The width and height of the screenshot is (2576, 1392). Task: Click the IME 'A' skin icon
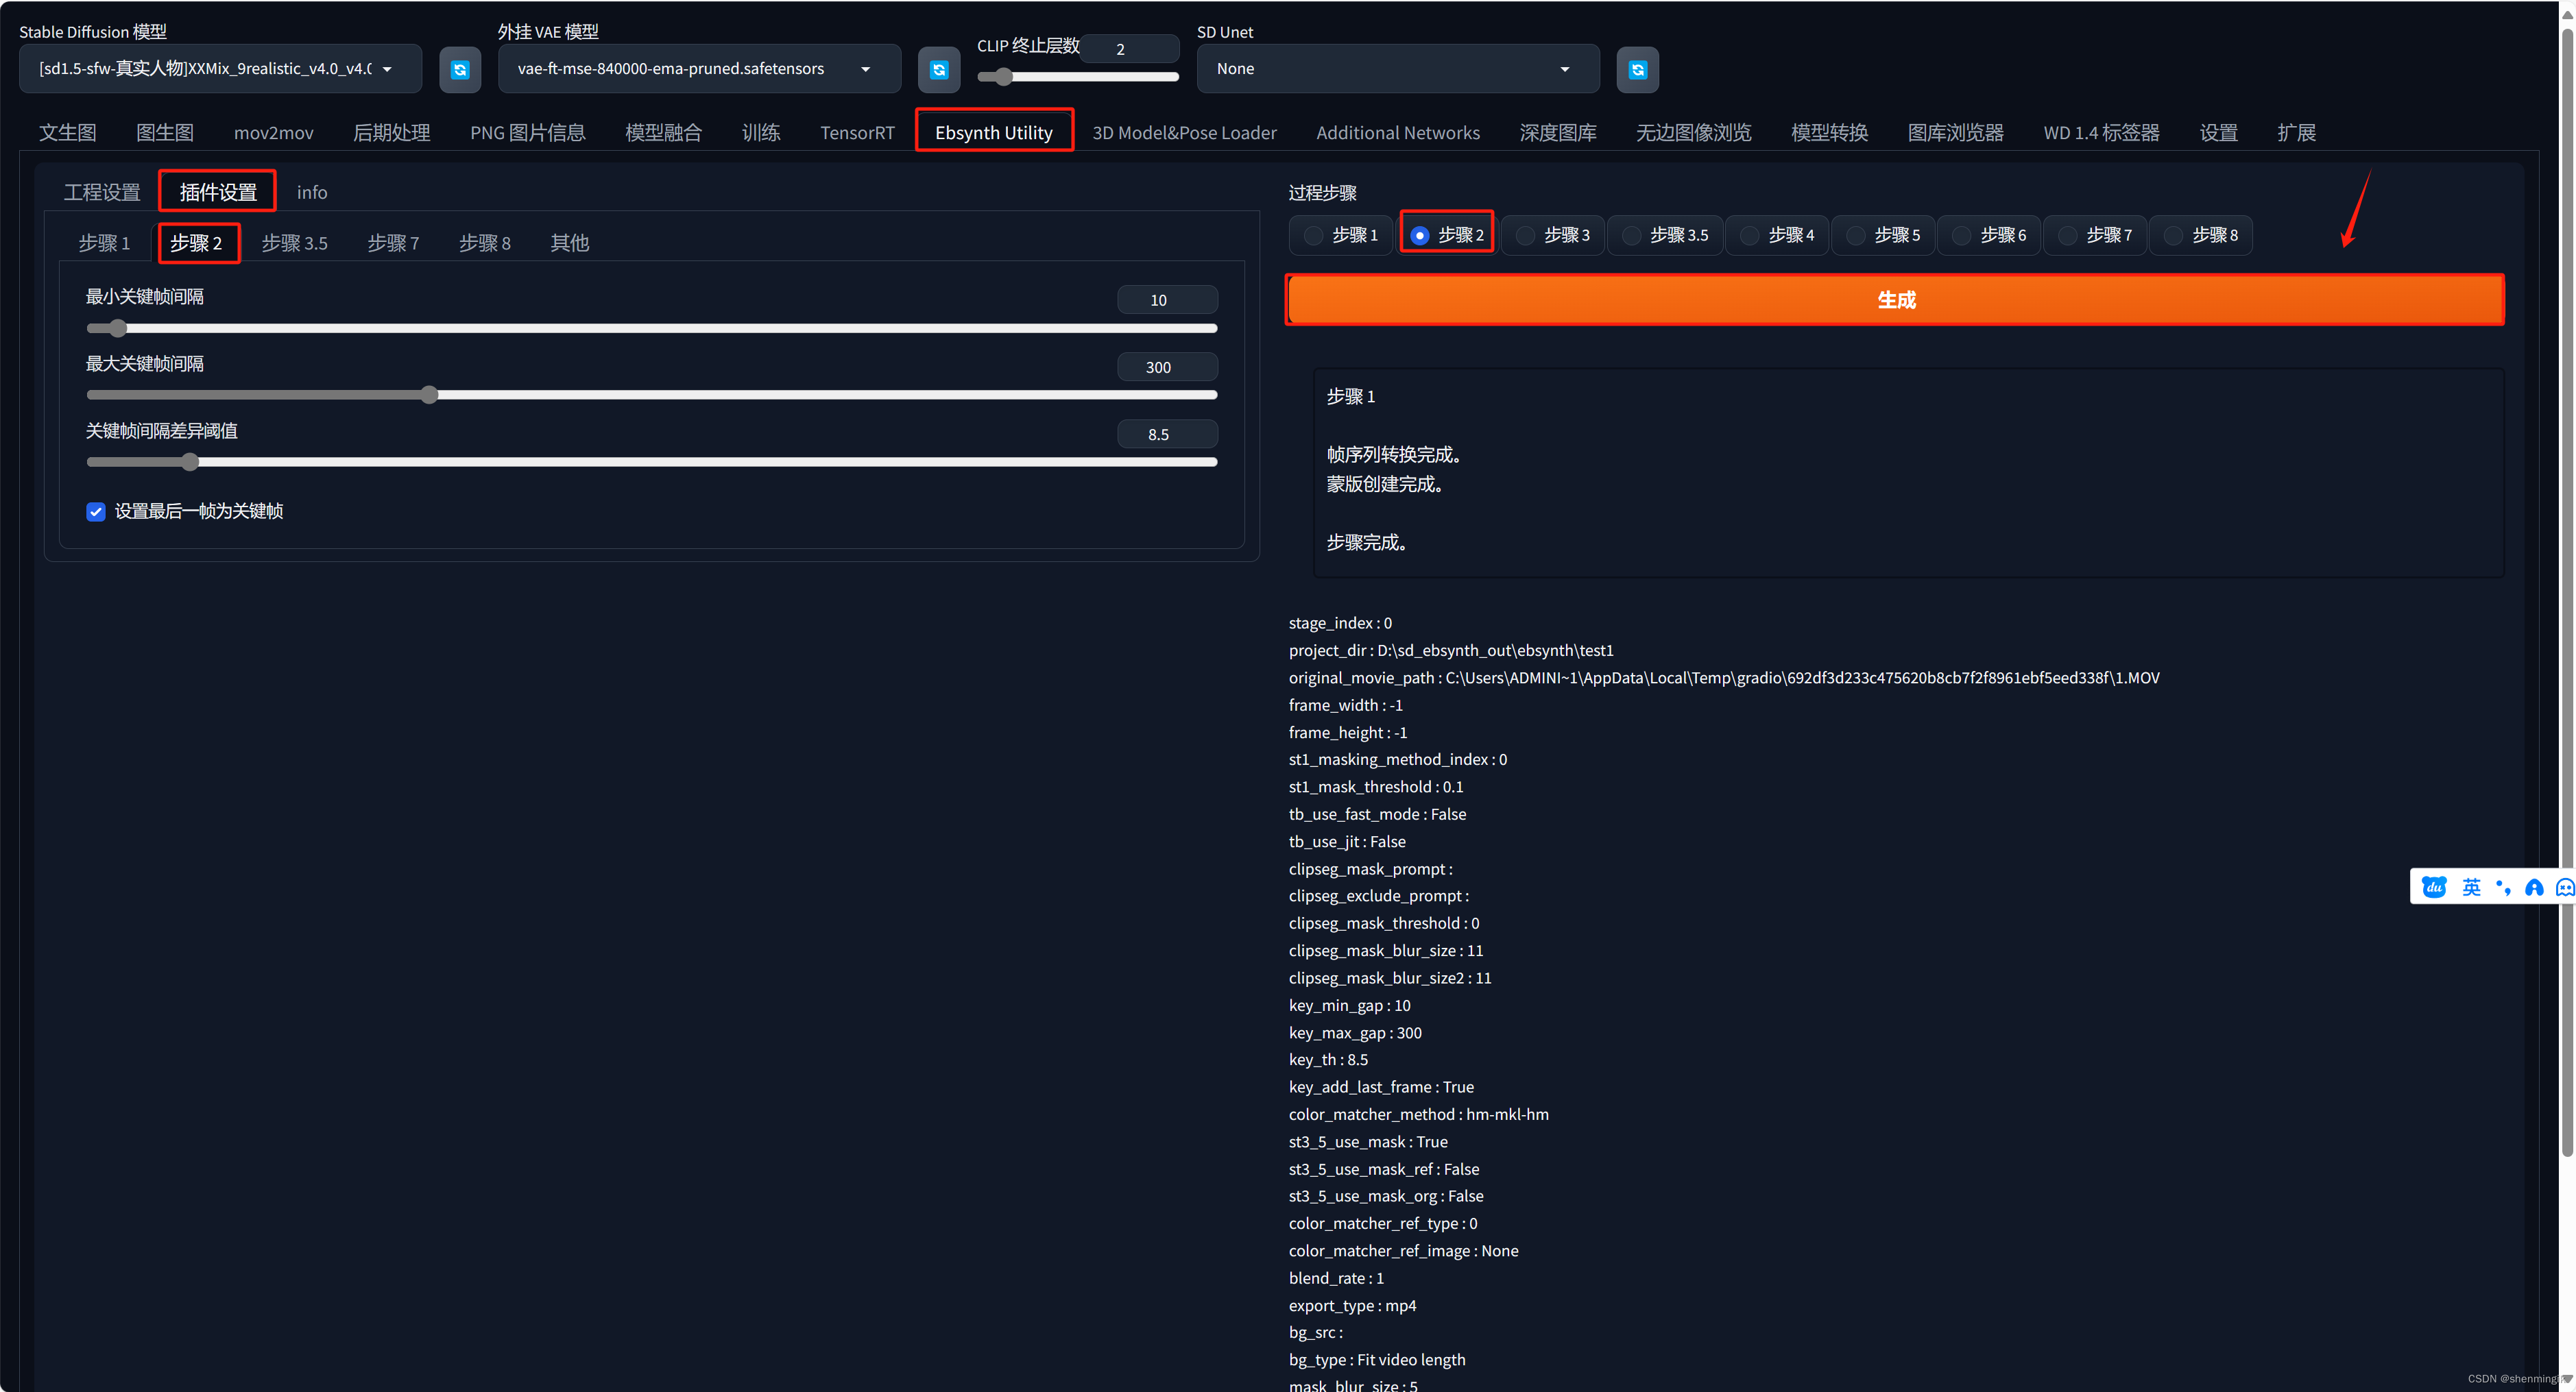tap(2533, 888)
